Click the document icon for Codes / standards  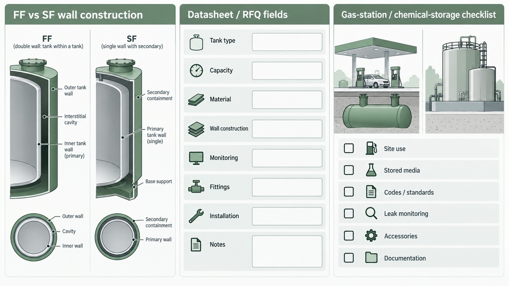tap(371, 192)
